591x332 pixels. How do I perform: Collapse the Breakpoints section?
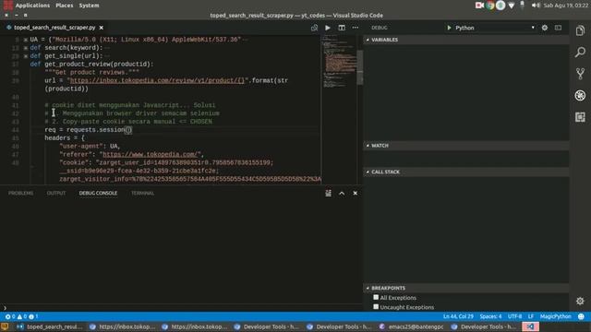click(466, 288)
